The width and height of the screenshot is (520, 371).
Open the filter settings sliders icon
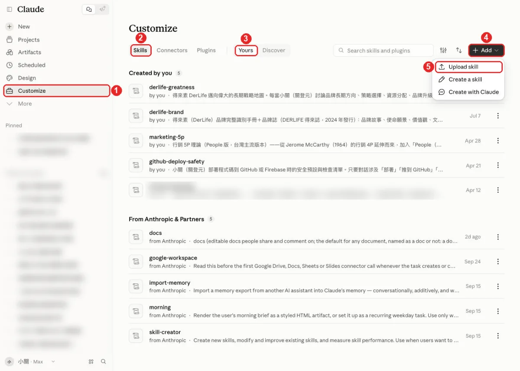point(443,50)
